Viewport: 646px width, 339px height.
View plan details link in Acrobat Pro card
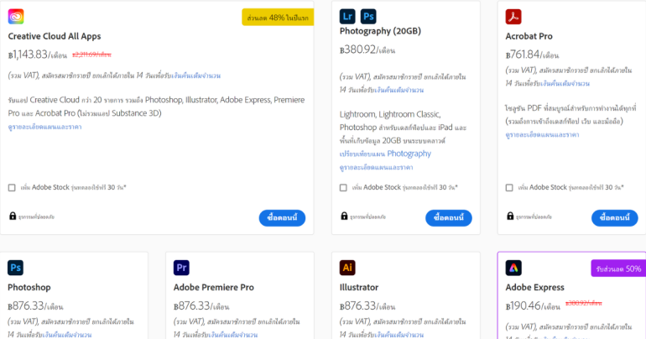(x=542, y=135)
